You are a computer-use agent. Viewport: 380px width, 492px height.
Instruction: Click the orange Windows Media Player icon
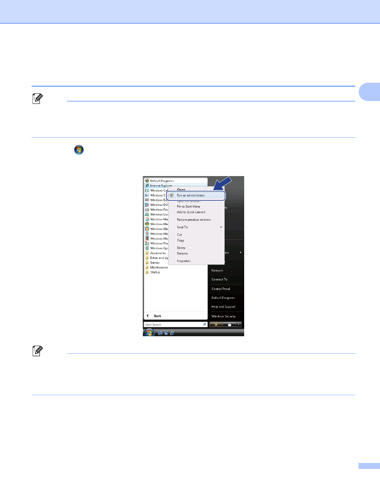point(147,229)
